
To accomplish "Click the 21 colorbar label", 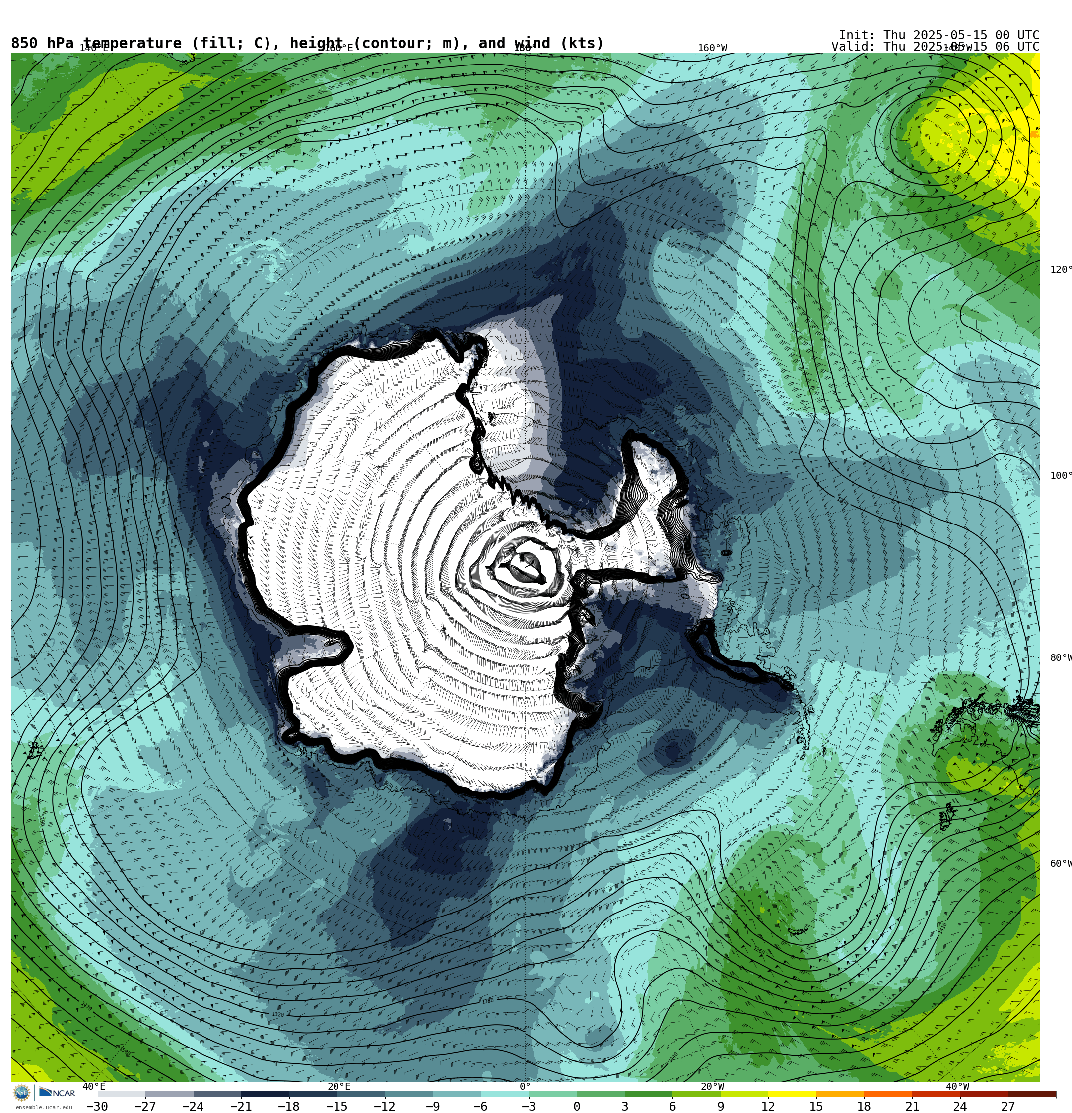I will pyautogui.click(x=912, y=1106).
